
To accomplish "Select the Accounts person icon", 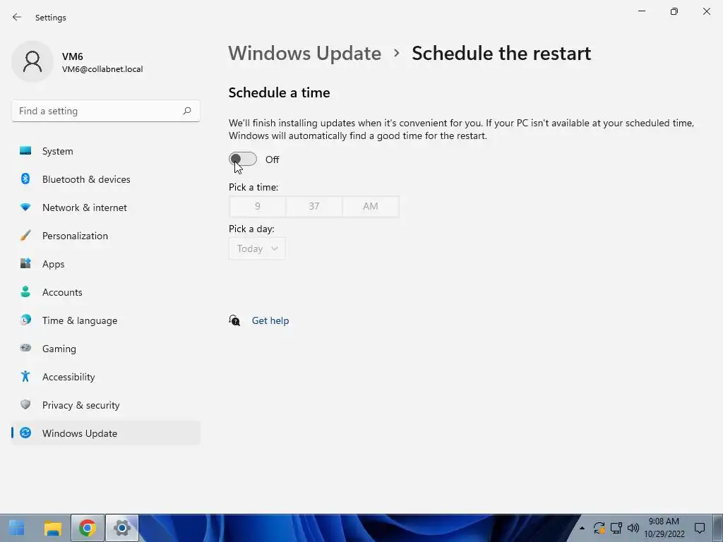I will coord(25,291).
